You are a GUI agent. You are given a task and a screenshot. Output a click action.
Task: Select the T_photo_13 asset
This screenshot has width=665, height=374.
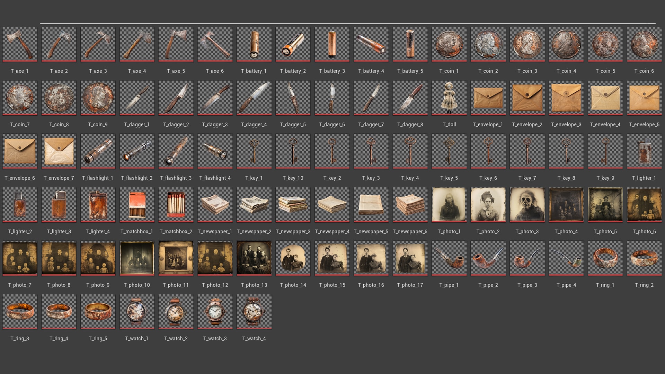pyautogui.click(x=254, y=258)
